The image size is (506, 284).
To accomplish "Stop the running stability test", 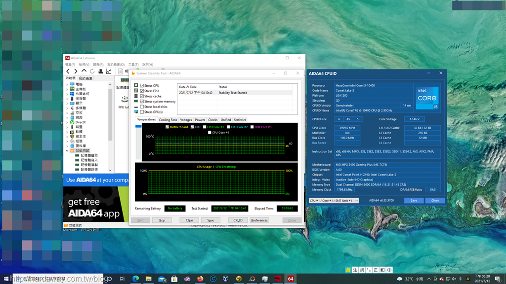I will pos(162,220).
